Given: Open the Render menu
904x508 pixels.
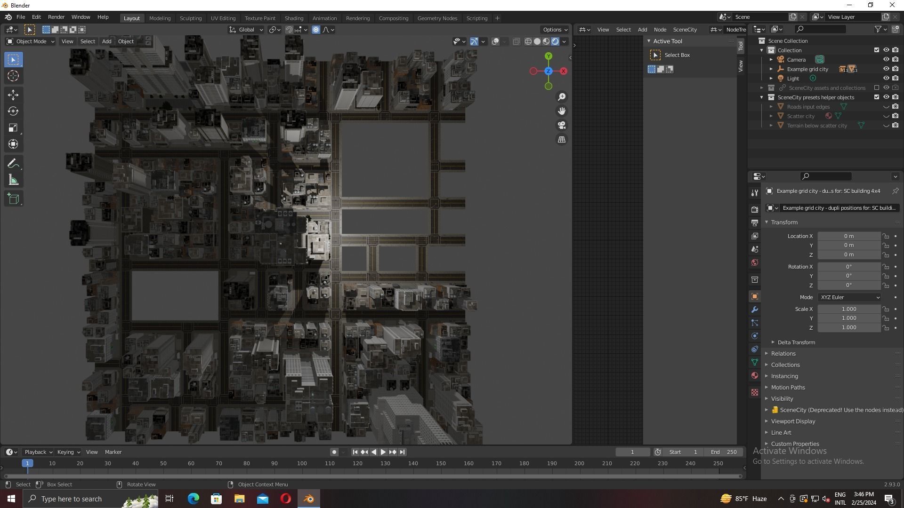Looking at the screenshot, I should [56, 17].
